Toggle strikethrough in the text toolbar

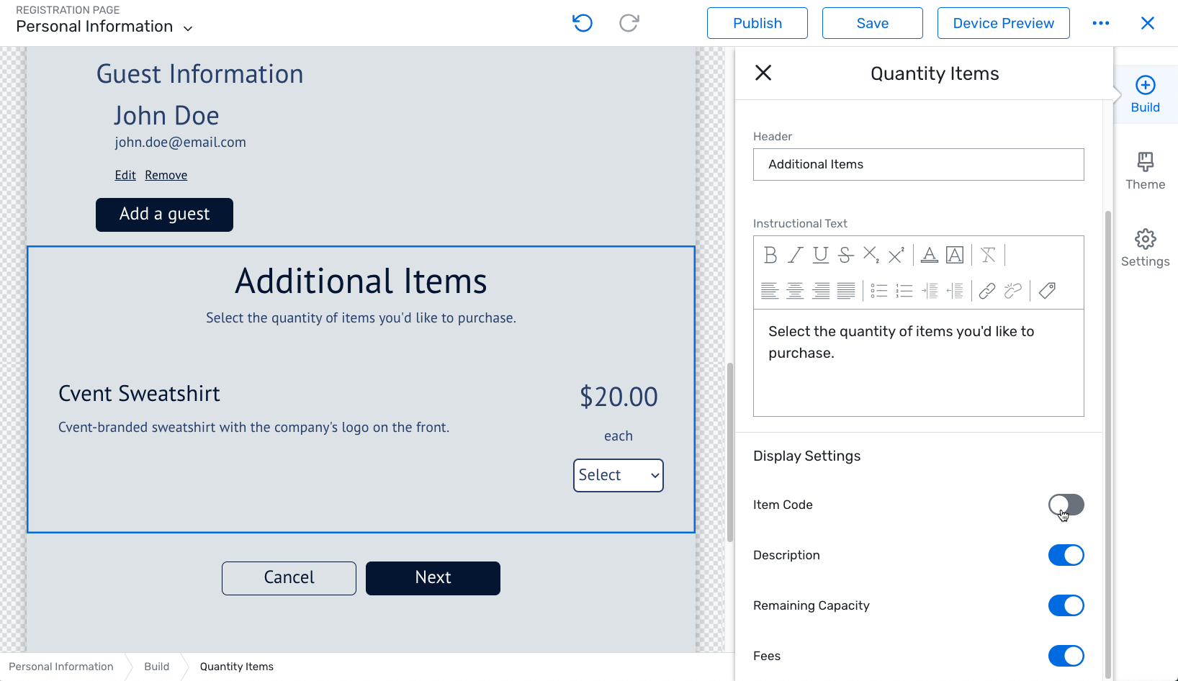pos(845,255)
